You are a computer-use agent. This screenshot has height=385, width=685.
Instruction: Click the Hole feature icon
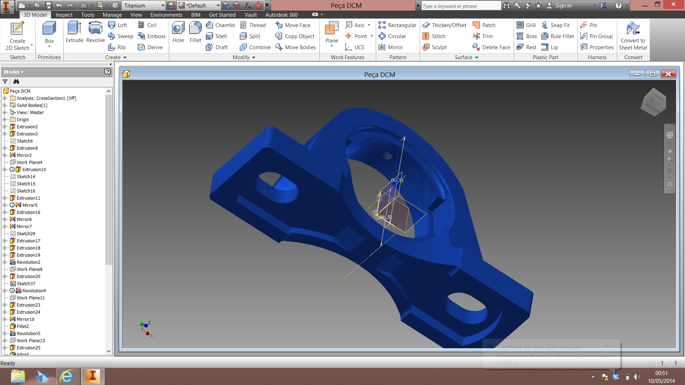[x=178, y=32]
